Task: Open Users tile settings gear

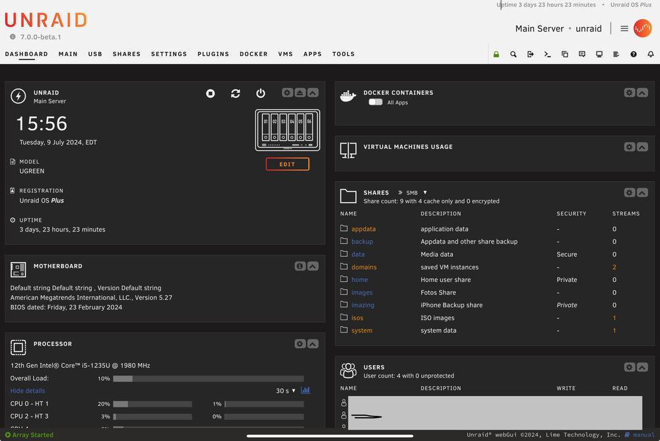Action: 630,367
